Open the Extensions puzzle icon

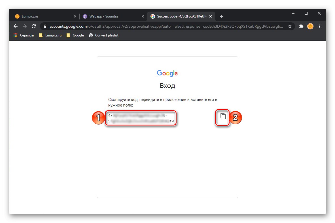(x=301, y=26)
